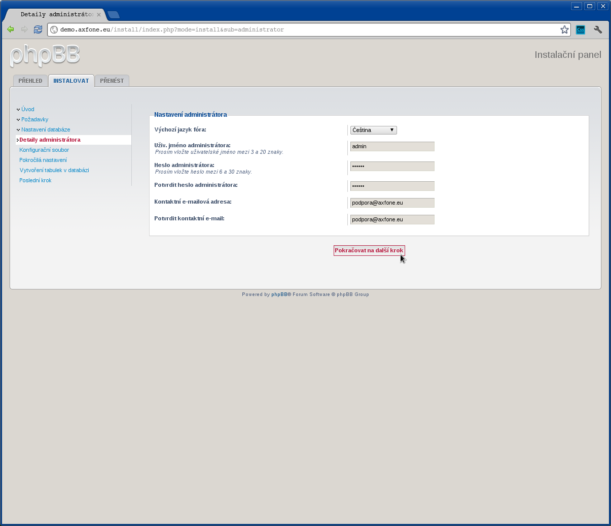Click the admin username input field
Viewport: 611px width, 526px height.
pos(392,146)
